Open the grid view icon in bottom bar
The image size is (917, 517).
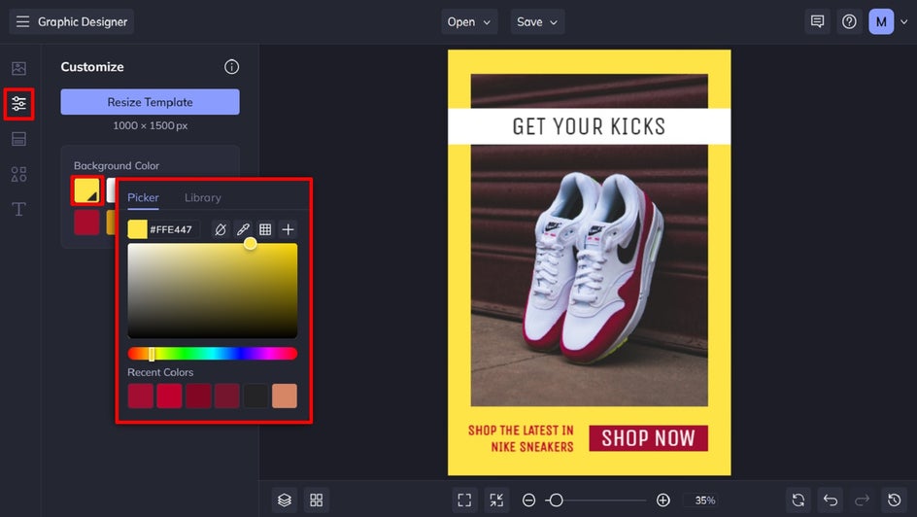(x=317, y=500)
